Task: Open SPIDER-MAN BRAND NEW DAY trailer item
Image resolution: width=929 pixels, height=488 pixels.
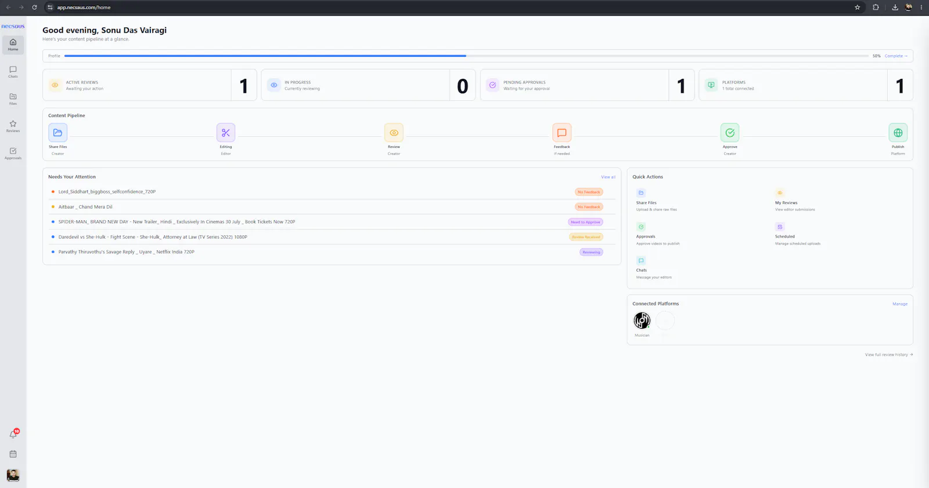Action: [x=332, y=222]
